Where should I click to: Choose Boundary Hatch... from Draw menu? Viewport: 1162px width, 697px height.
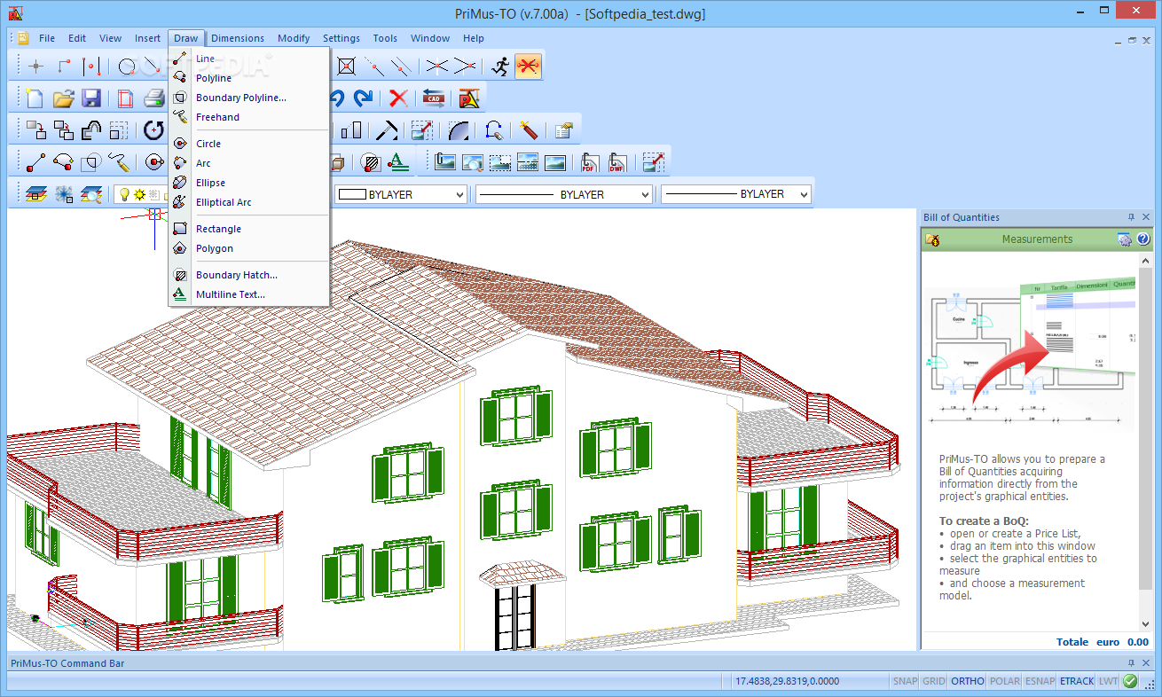[249, 275]
